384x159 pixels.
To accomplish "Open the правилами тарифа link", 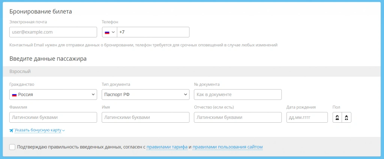I will 167,147.
